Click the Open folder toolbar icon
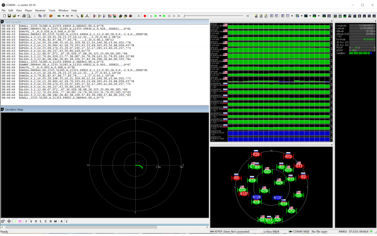Viewport: 377px width, 236px height. point(14,16)
